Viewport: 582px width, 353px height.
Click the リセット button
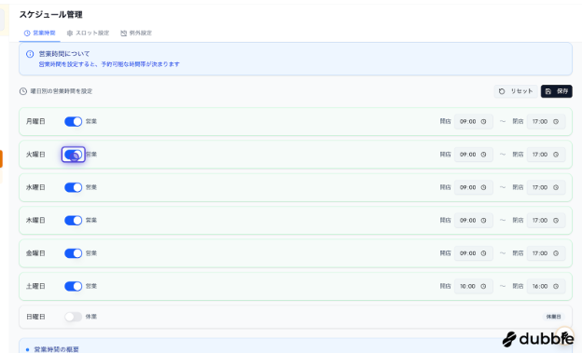516,91
